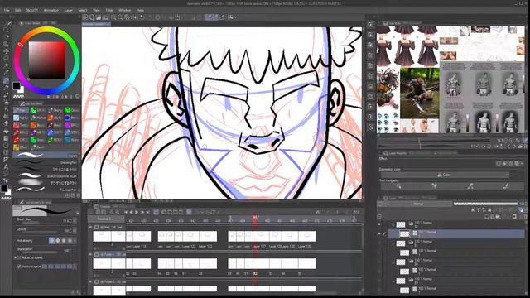Viewport: 530px width, 298px height.
Task: Open the Edit menu
Action: point(17,10)
